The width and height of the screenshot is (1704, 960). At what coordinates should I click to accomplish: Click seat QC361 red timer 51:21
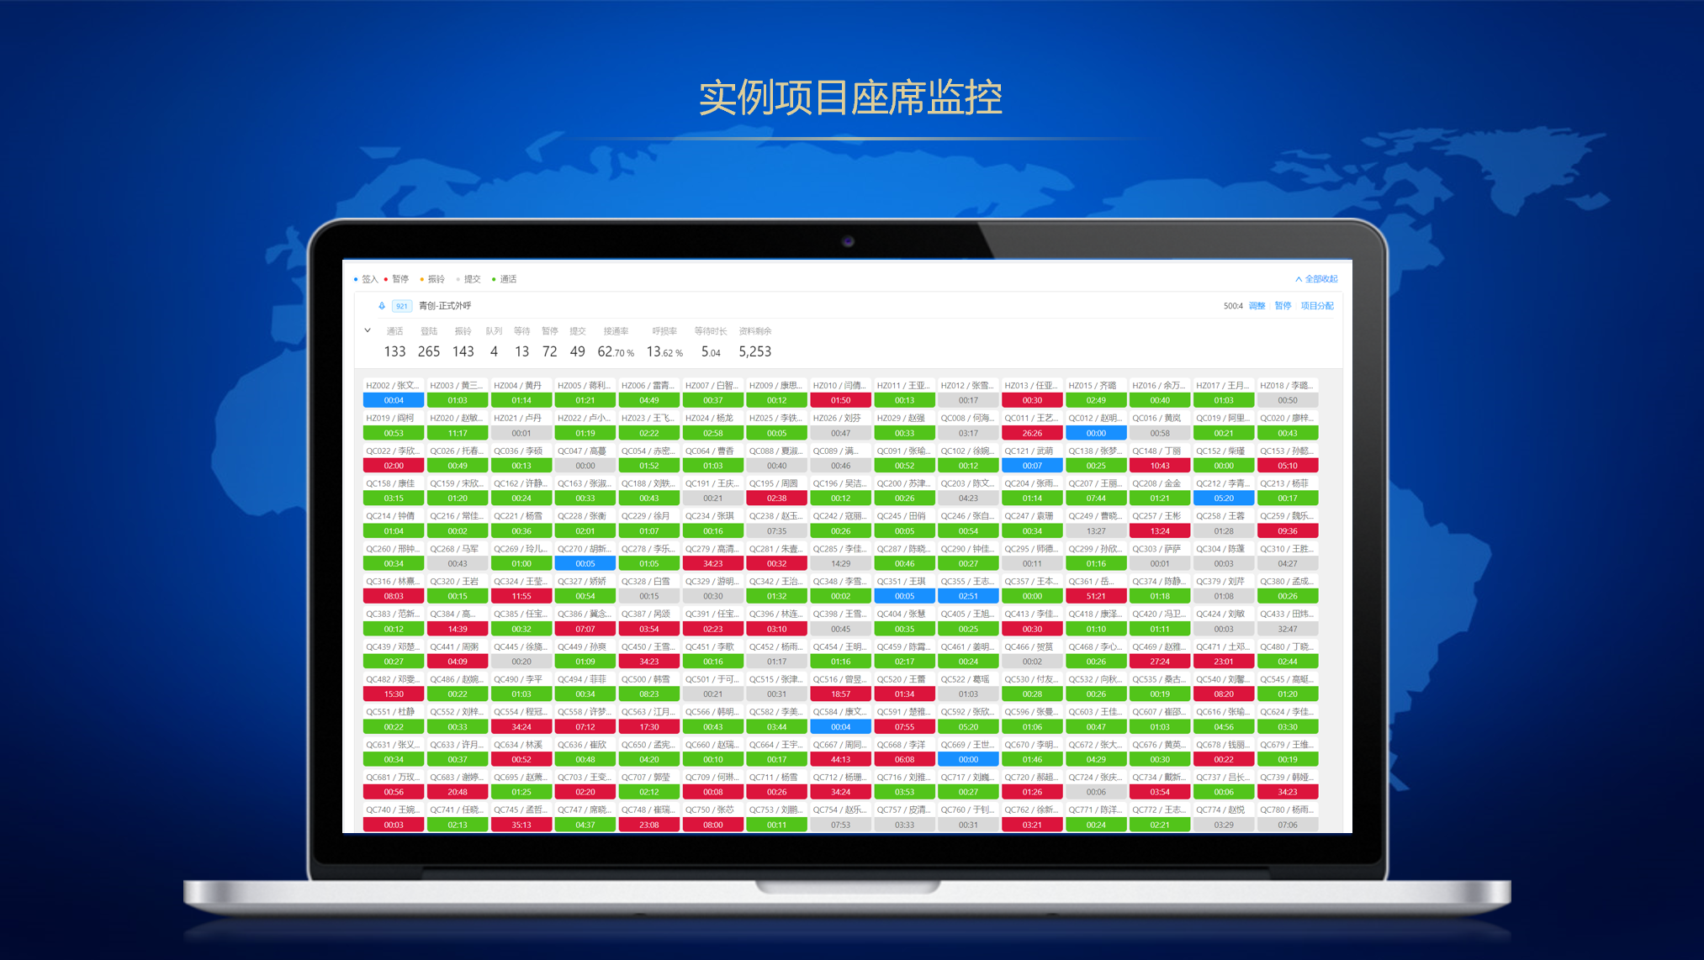(x=1096, y=597)
